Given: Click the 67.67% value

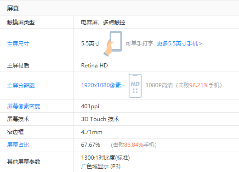Looking at the screenshot, I should tap(91, 144).
